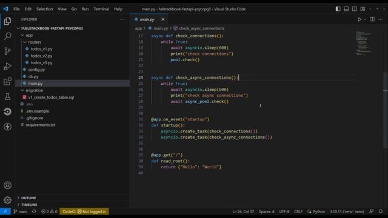Screen dimensions: 388x218
Task: Split the editor to the right
Action: [x=372, y=19]
